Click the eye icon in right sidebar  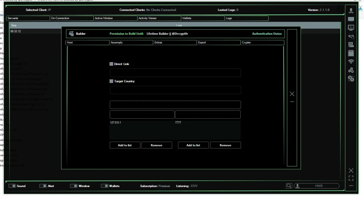(351, 36)
